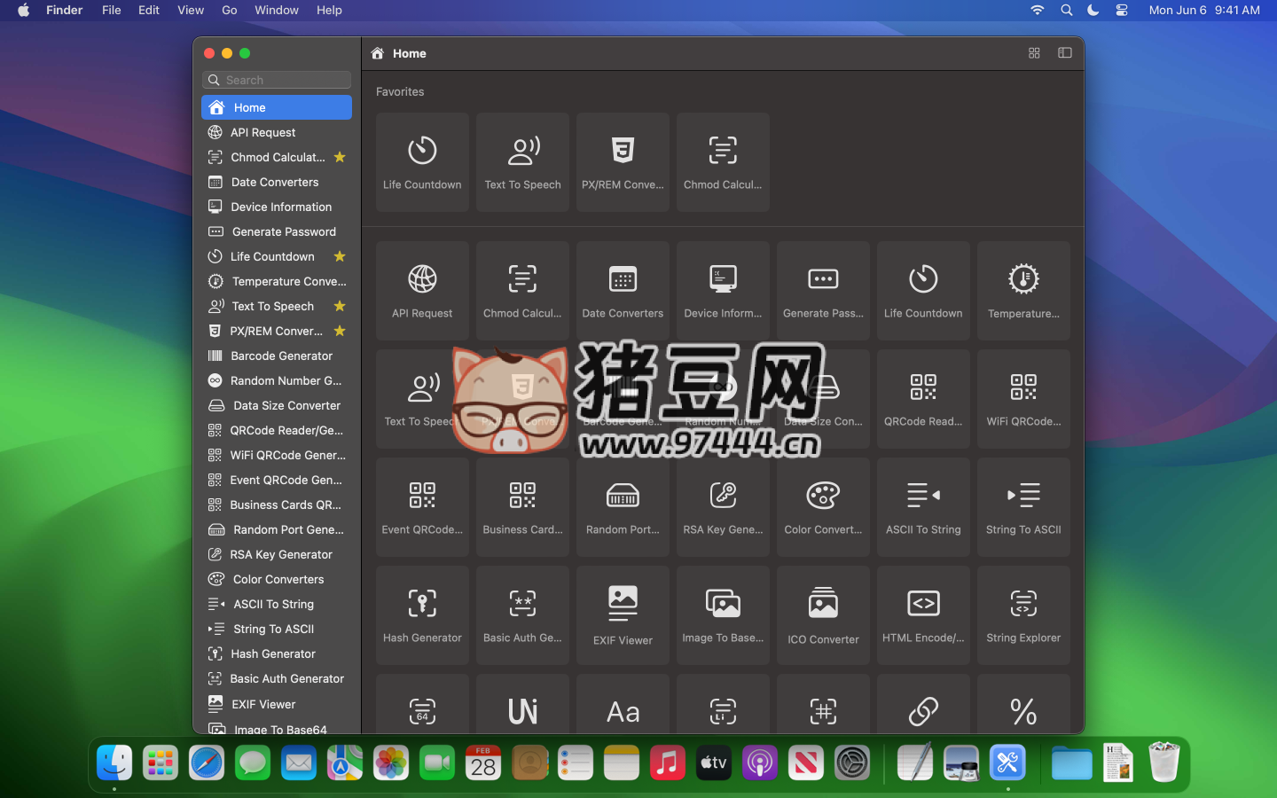Viewport: 1277px width, 798px height.
Task: Launch Safari from the Dock
Action: coord(207,763)
